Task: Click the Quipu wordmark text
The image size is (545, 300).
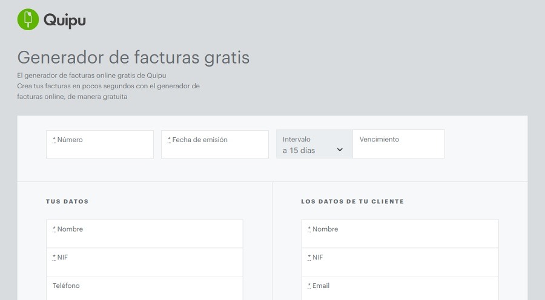Action: pyautogui.click(x=64, y=21)
